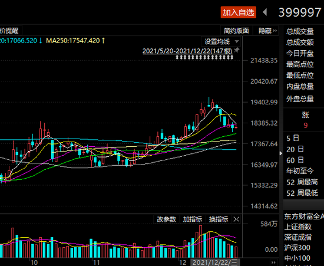Click the row of ex-dividend markers
Viewport: 324px width, 266px height.
204,57
